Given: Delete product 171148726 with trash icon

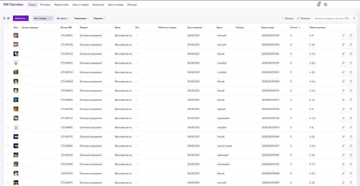Looking at the screenshot, I should click(x=351, y=155).
